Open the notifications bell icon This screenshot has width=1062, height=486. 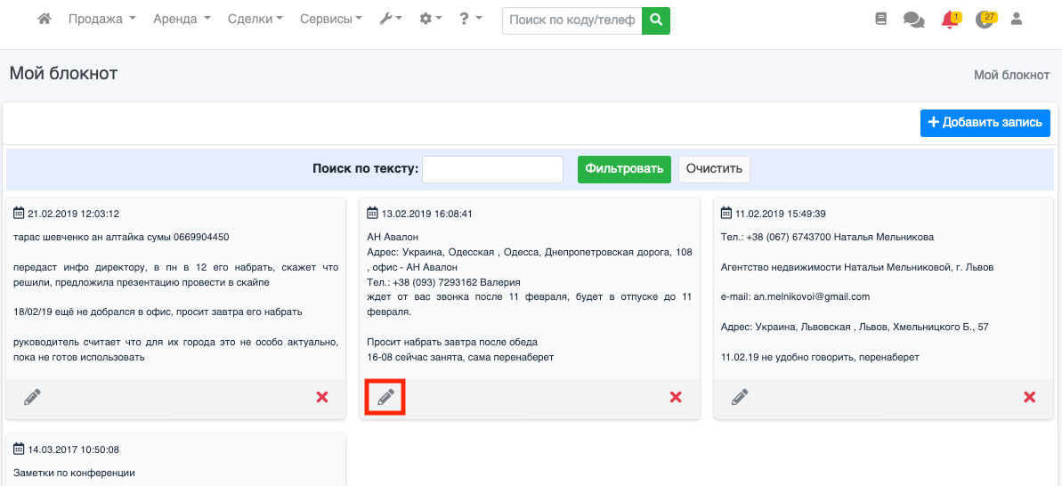pyautogui.click(x=950, y=19)
